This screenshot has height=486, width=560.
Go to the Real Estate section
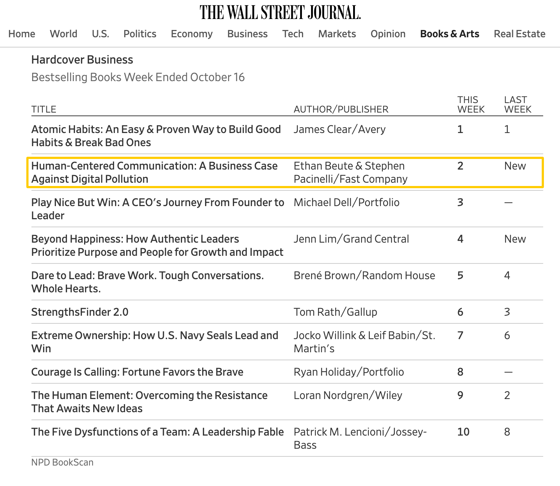pyautogui.click(x=520, y=34)
